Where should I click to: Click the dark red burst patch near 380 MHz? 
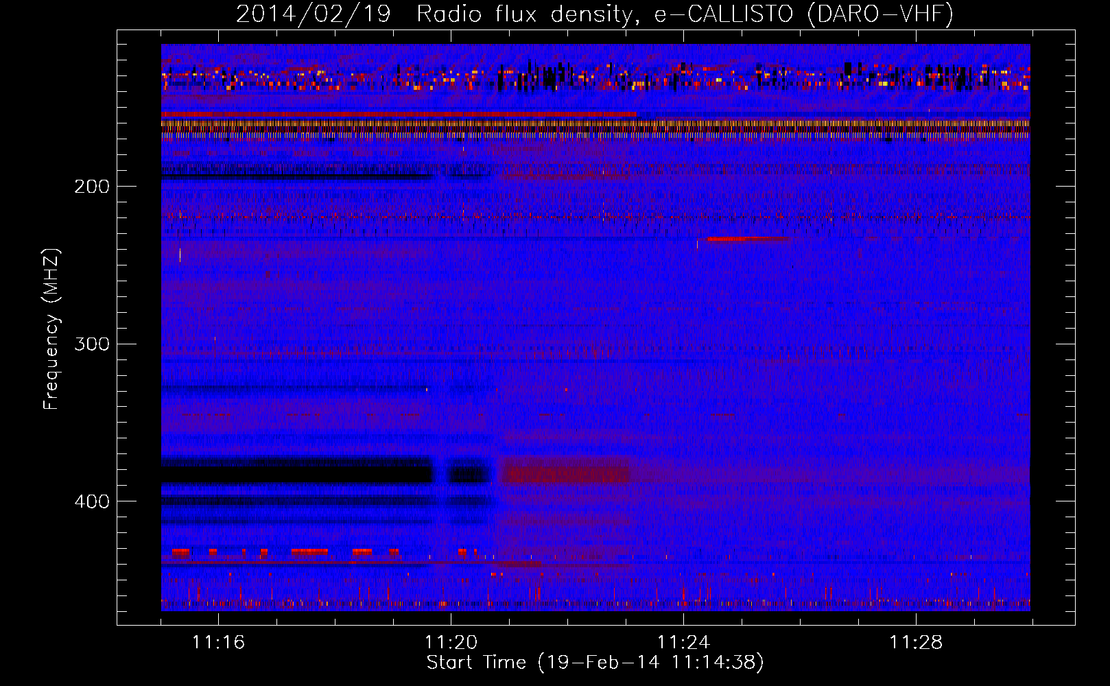tap(566, 475)
